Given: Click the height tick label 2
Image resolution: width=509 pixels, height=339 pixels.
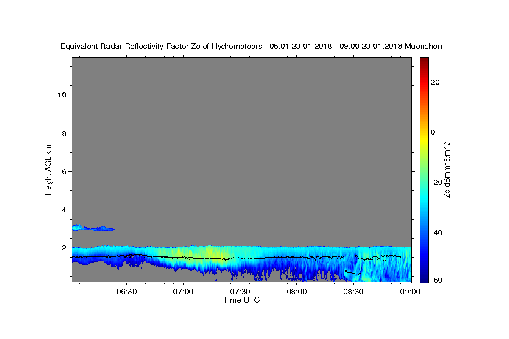Looking at the screenshot, I should 64,248.
